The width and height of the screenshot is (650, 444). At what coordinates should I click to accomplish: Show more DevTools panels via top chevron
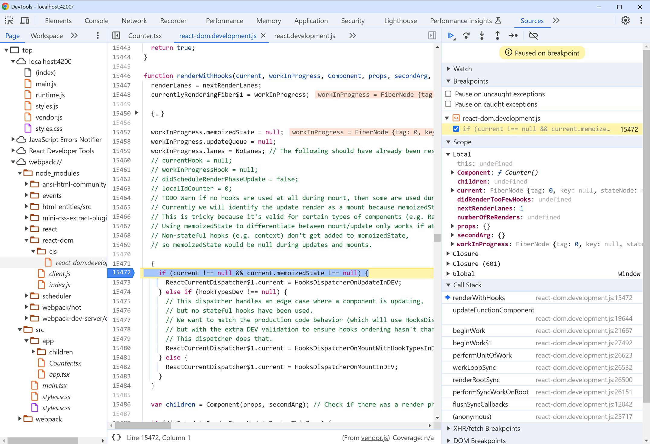[x=556, y=21]
